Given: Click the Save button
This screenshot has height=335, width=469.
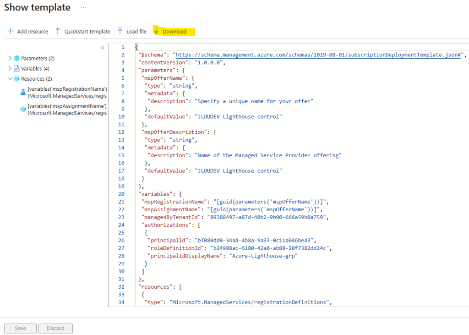Looking at the screenshot, I should pos(20,329).
